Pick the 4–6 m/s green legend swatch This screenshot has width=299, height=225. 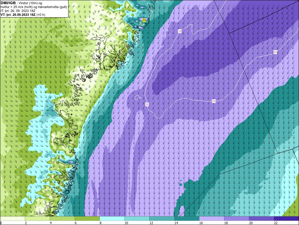pos(62,218)
